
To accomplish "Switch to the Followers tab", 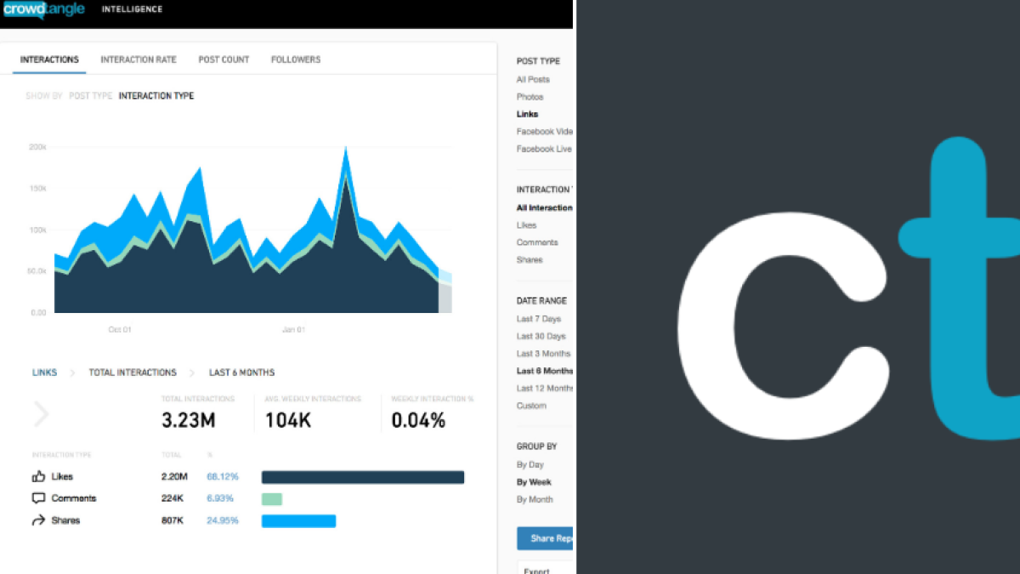I will pos(295,59).
